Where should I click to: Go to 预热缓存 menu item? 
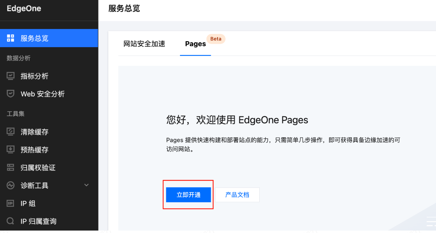tap(49, 150)
